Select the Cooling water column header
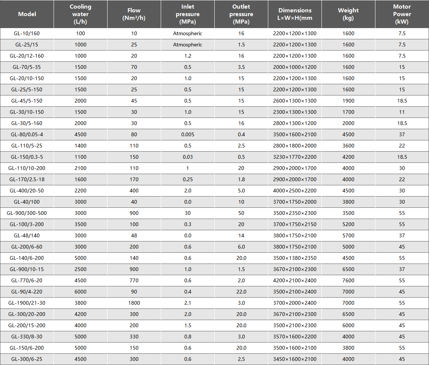 tap(81, 14)
